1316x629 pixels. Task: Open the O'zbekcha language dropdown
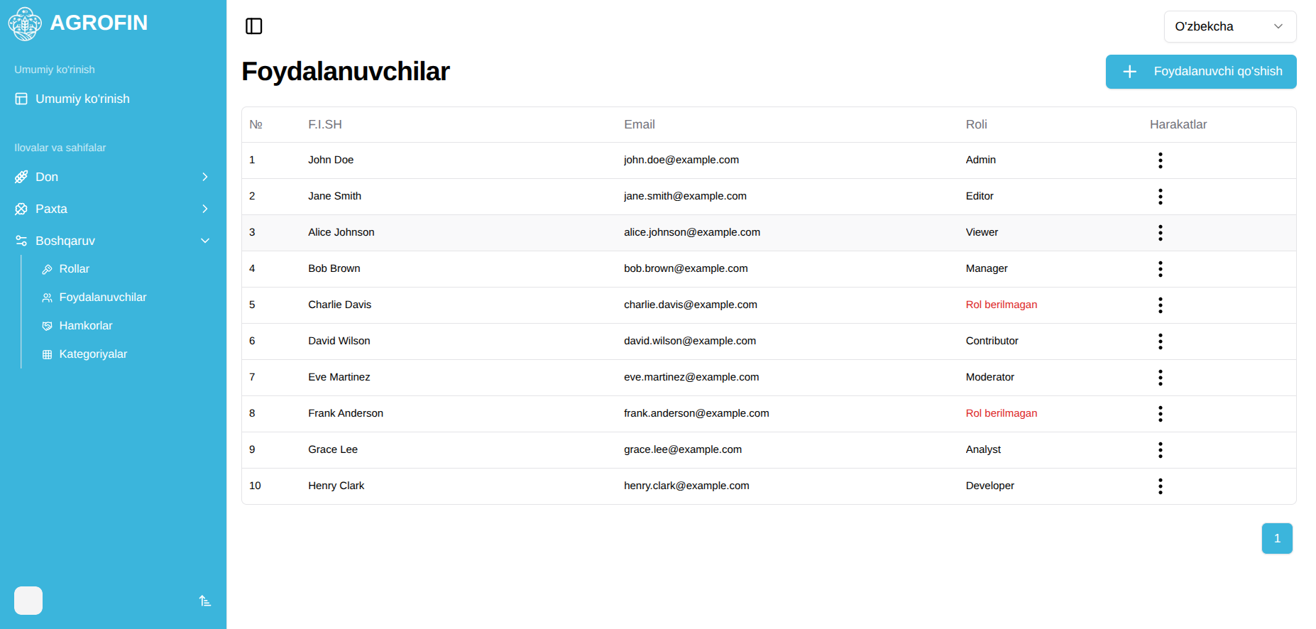click(x=1229, y=26)
